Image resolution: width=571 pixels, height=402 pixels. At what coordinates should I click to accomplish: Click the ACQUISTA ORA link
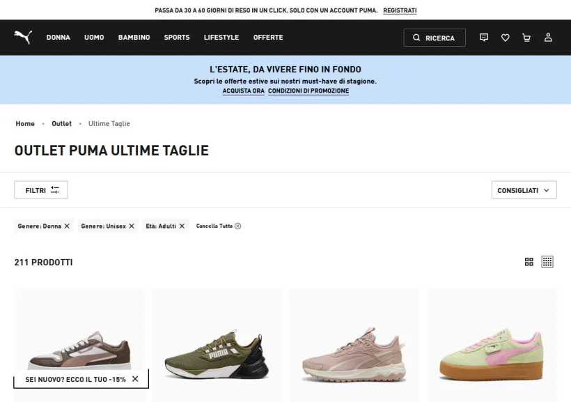243,91
